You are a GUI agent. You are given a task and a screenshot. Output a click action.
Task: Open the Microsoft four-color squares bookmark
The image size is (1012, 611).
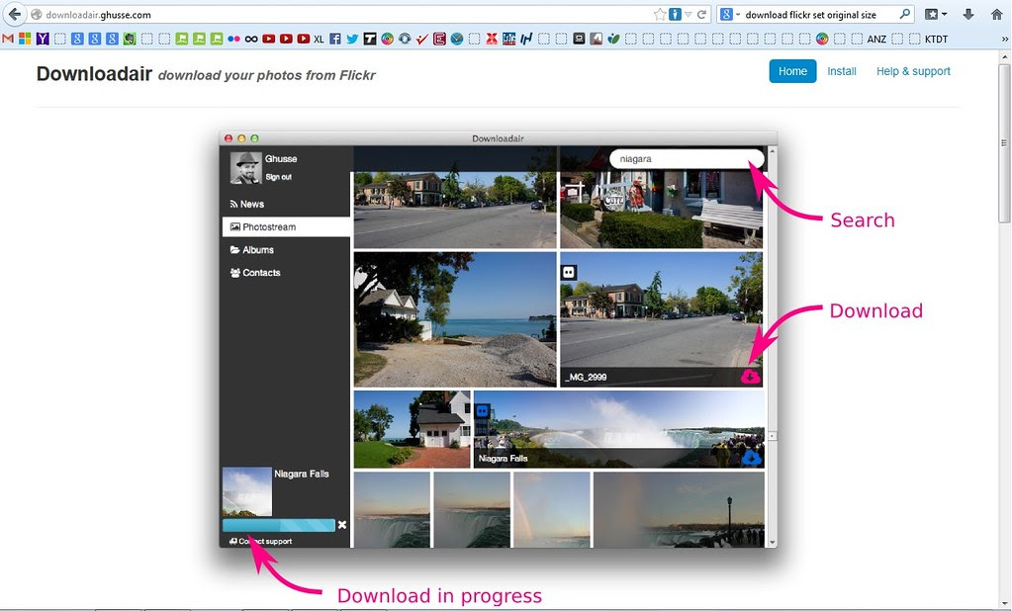pyautogui.click(x=25, y=39)
